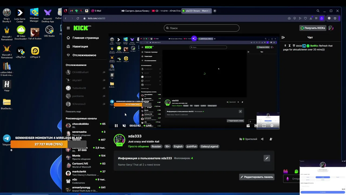Screen dimensions: 346x195
Task: Delete BotRix message with trash icon
Action: pyautogui.click(x=285, y=46)
